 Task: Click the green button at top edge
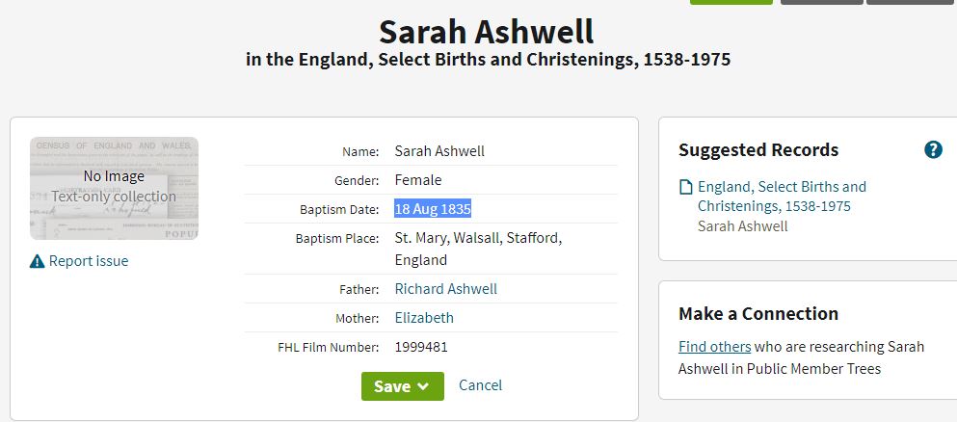(x=731, y=2)
